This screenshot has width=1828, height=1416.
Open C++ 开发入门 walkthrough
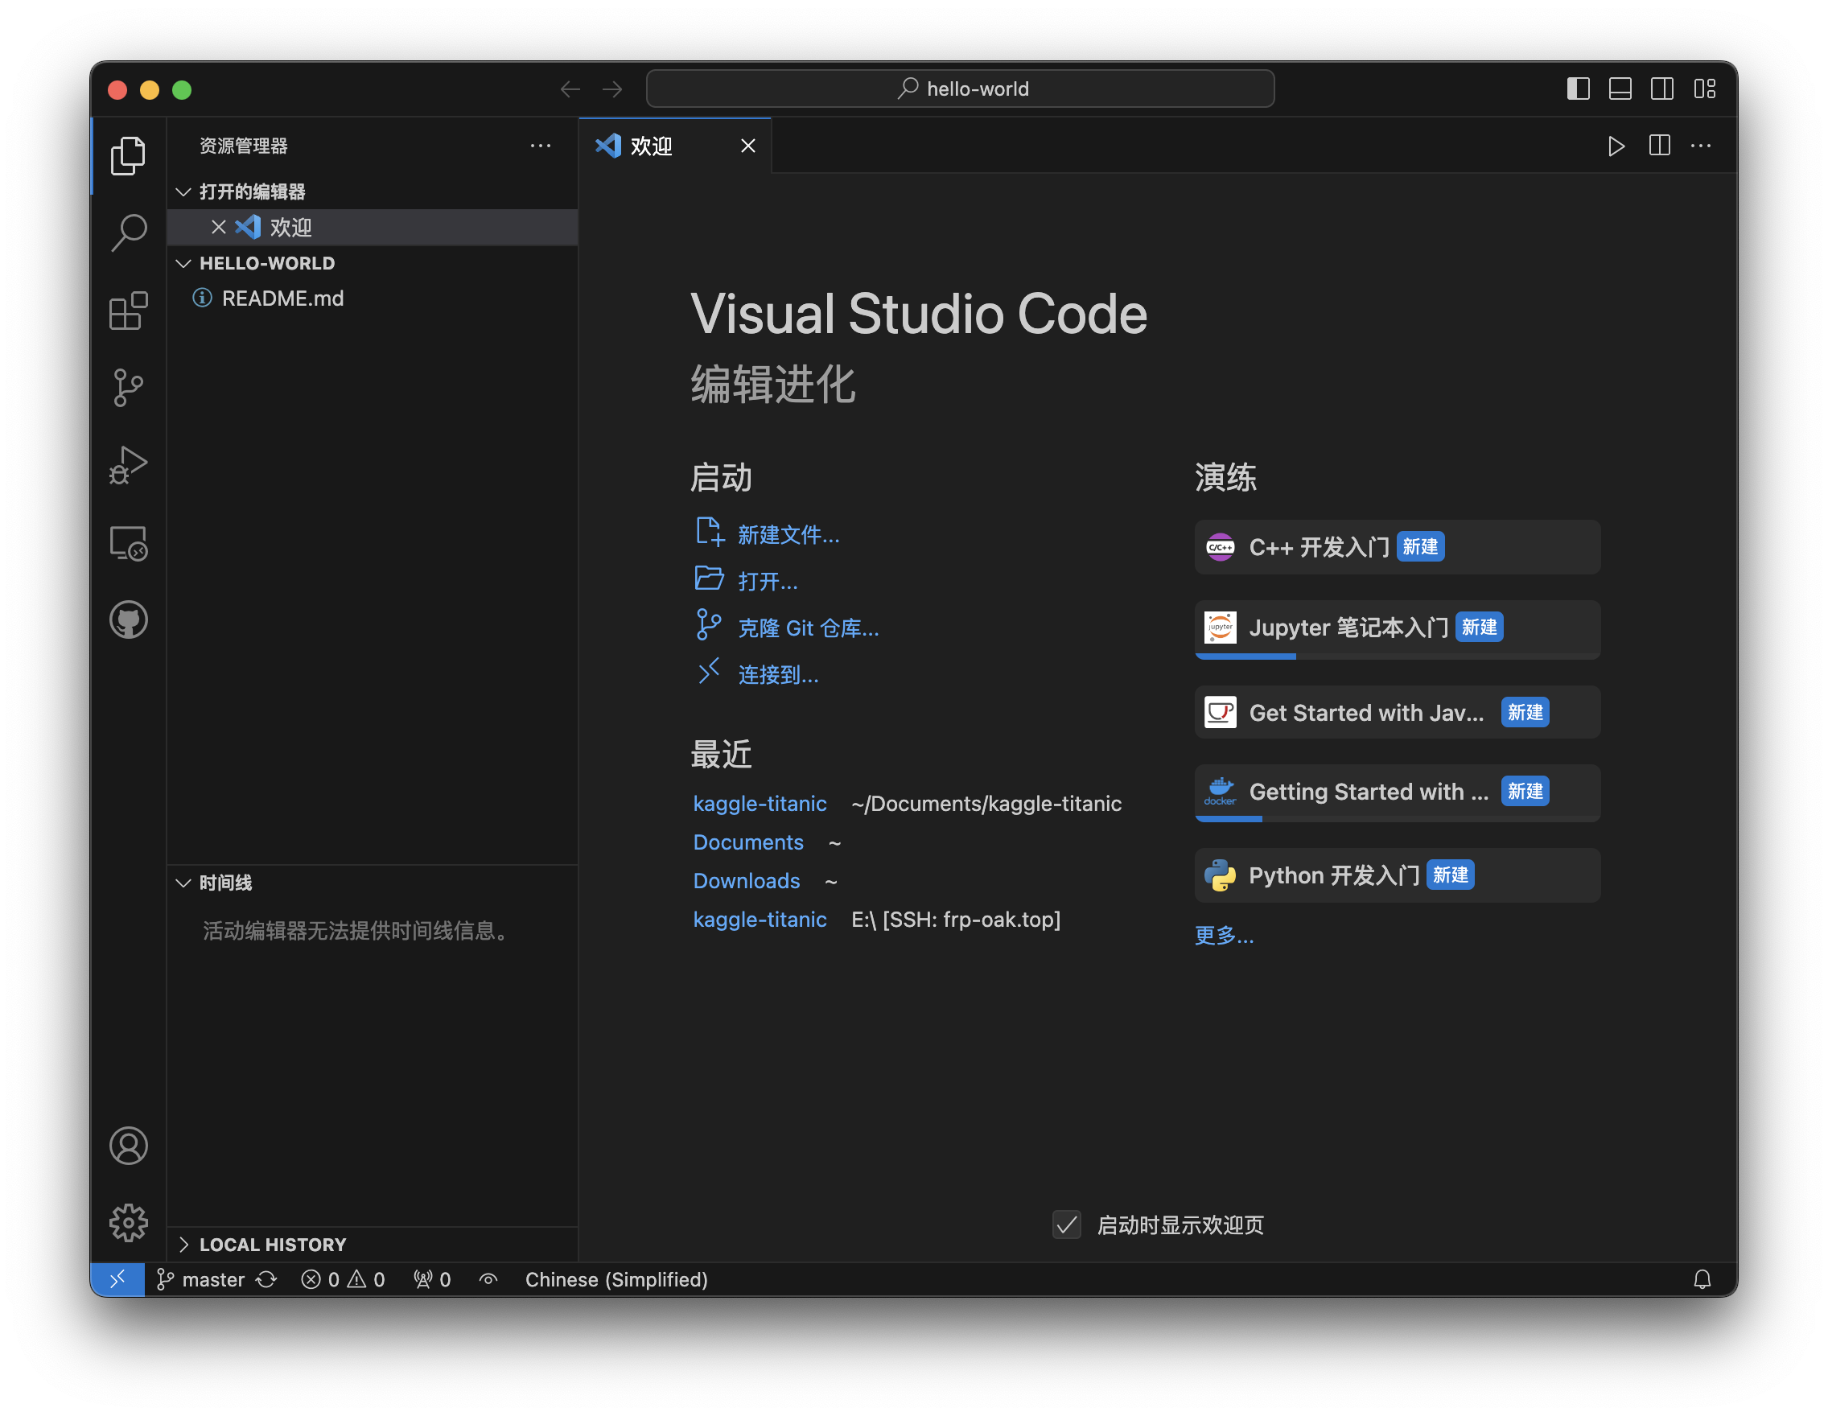pyautogui.click(x=1397, y=547)
